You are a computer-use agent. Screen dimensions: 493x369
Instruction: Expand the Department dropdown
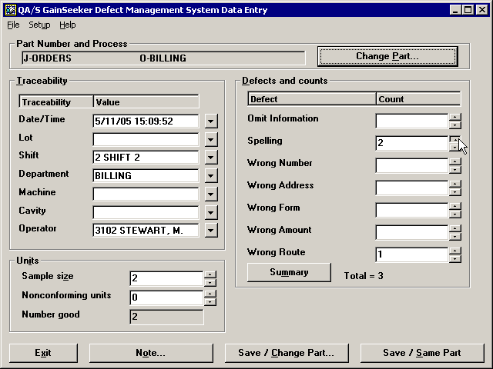(x=212, y=176)
